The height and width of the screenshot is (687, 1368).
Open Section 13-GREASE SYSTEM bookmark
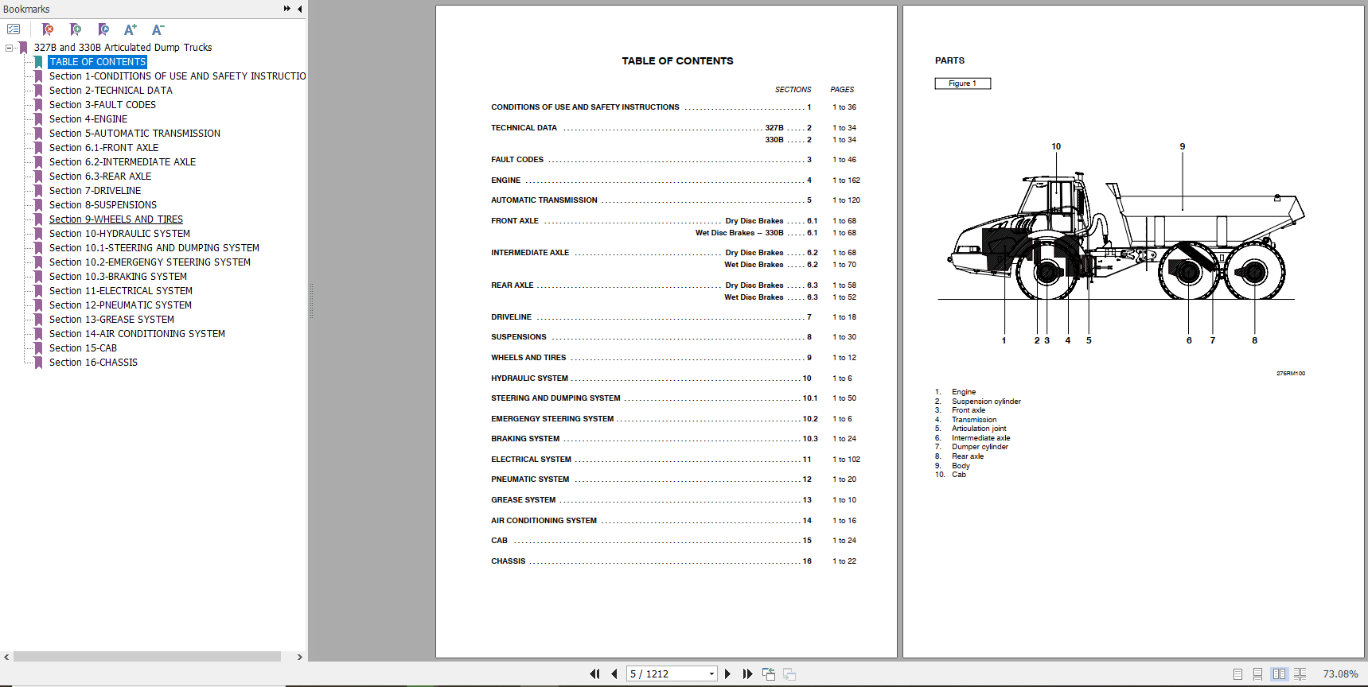(111, 320)
